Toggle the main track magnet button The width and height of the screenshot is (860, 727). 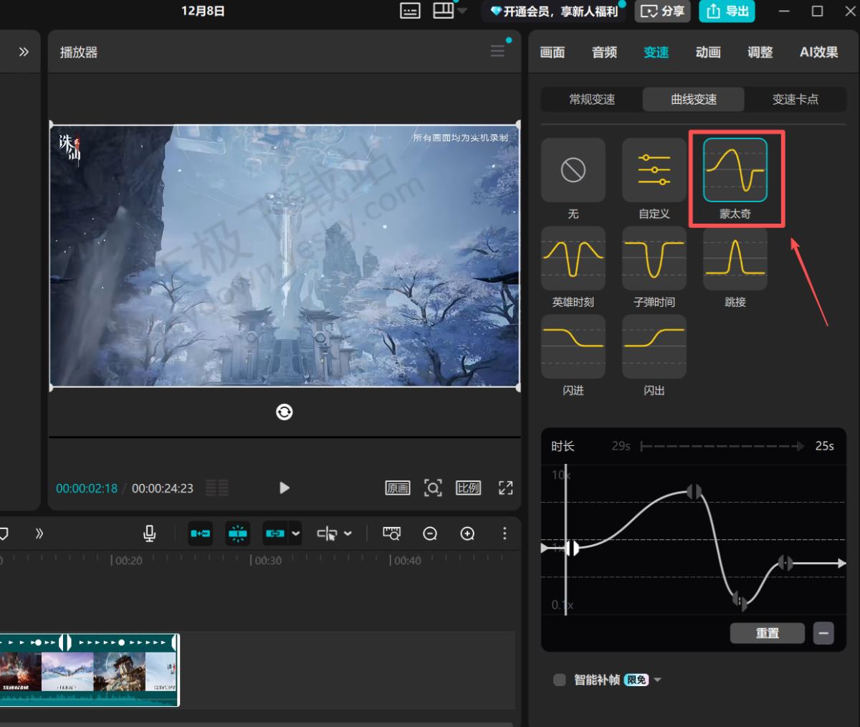pyautogui.click(x=201, y=533)
